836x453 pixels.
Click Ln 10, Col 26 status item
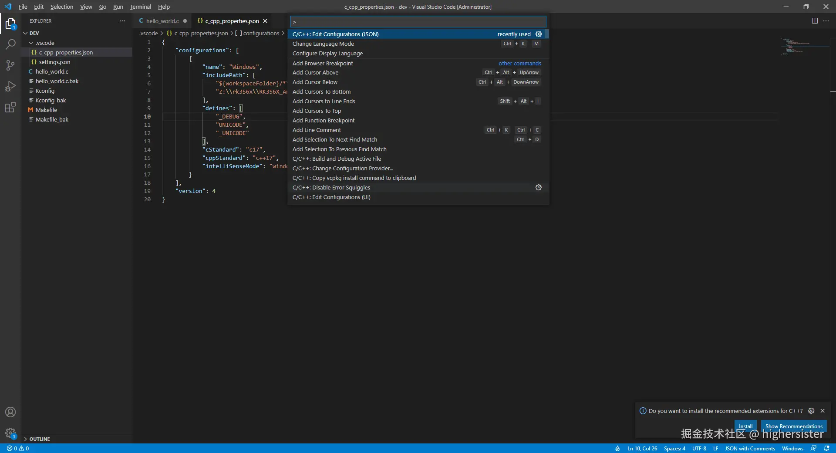[642, 448]
